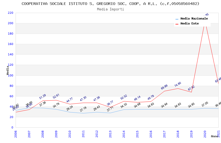This screenshot has width=221, height=143.
Task: Select the 2020 year axis label
Action: [205, 134]
